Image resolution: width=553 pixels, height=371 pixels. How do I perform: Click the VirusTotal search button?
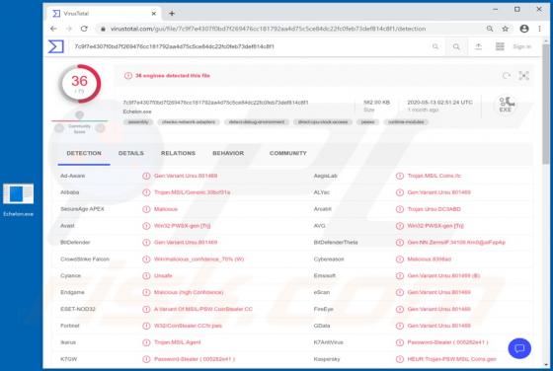[x=456, y=46]
